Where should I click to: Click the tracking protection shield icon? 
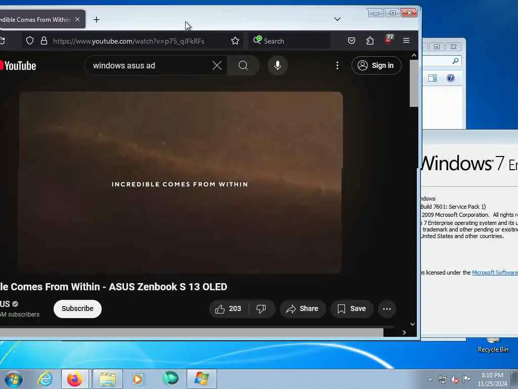pos(30,41)
